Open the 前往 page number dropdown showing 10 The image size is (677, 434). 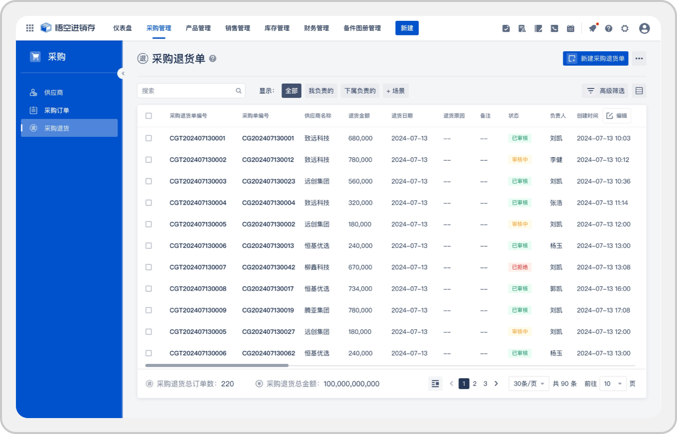(613, 383)
